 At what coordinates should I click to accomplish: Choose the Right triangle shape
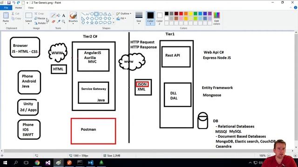coord(83,19)
